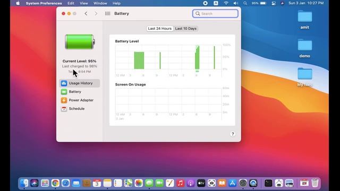The width and height of the screenshot is (340, 191).
Task: Open Books in the Dock
Action: click(x=222, y=183)
